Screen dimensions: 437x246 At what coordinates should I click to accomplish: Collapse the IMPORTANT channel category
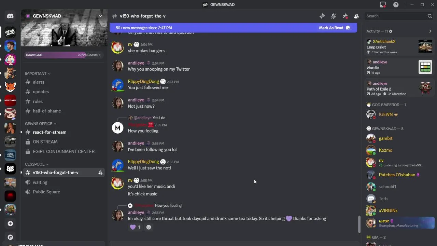38,73
